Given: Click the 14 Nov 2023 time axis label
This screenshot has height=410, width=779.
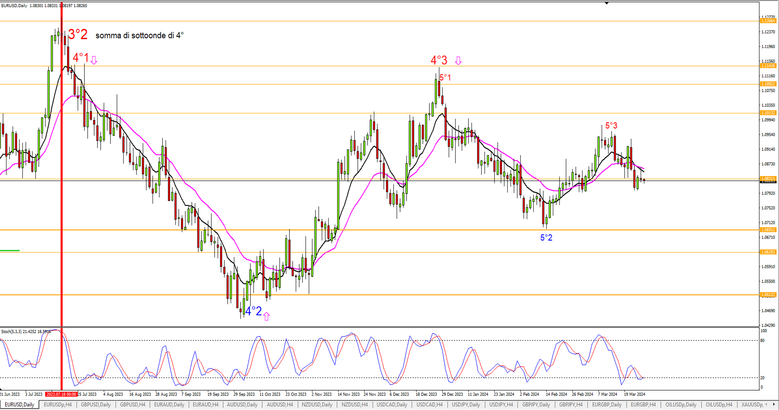Looking at the screenshot, I should pyautogui.click(x=348, y=394).
